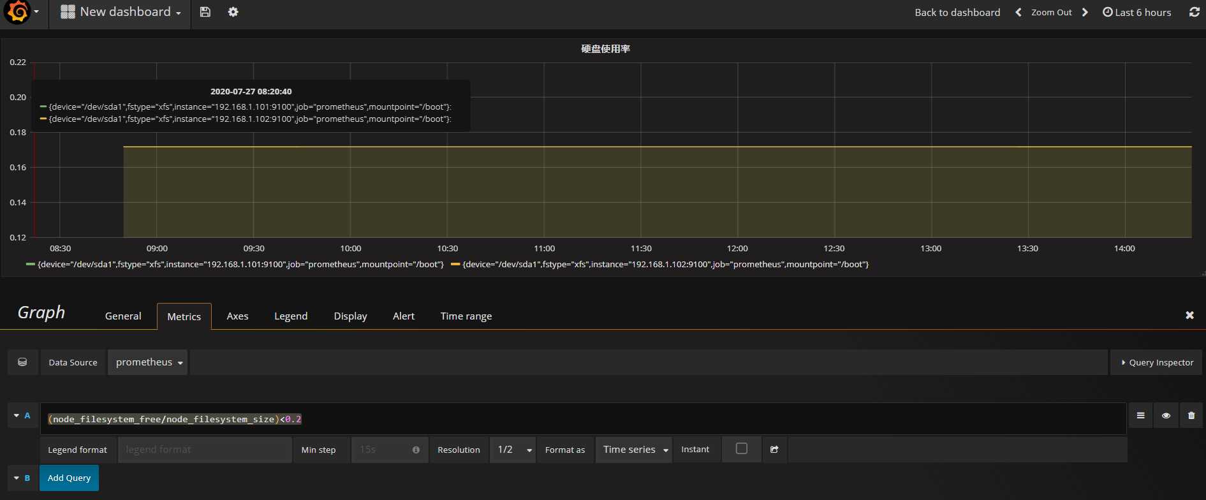Toggle the 192.168.1.102:9100 legend series
This screenshot has width=1206, height=500.
665,264
